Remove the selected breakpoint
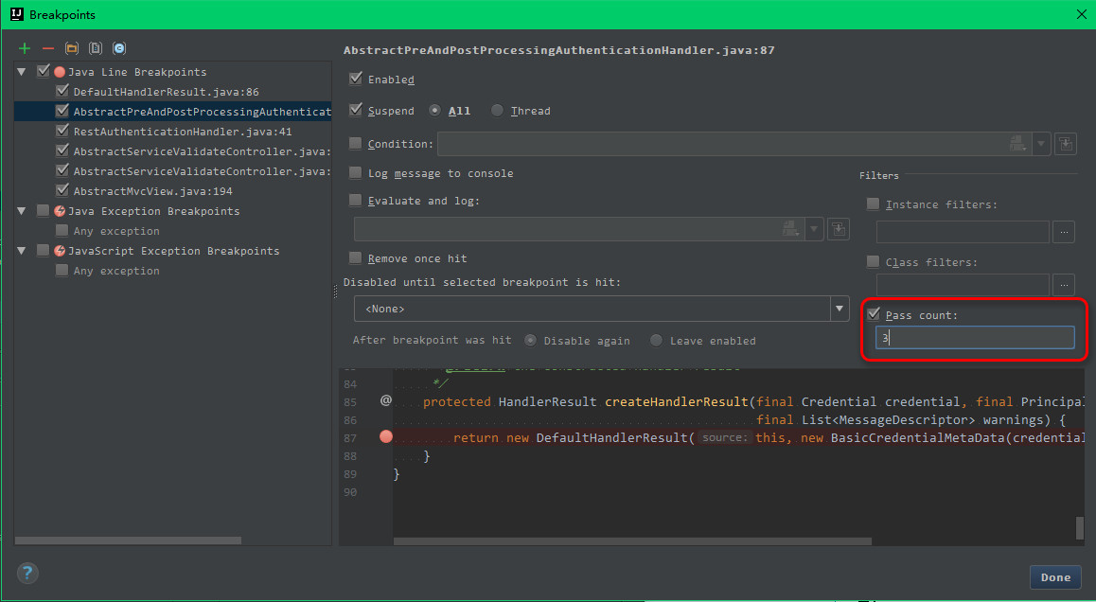Screen dimensions: 1096x602 click(48, 47)
